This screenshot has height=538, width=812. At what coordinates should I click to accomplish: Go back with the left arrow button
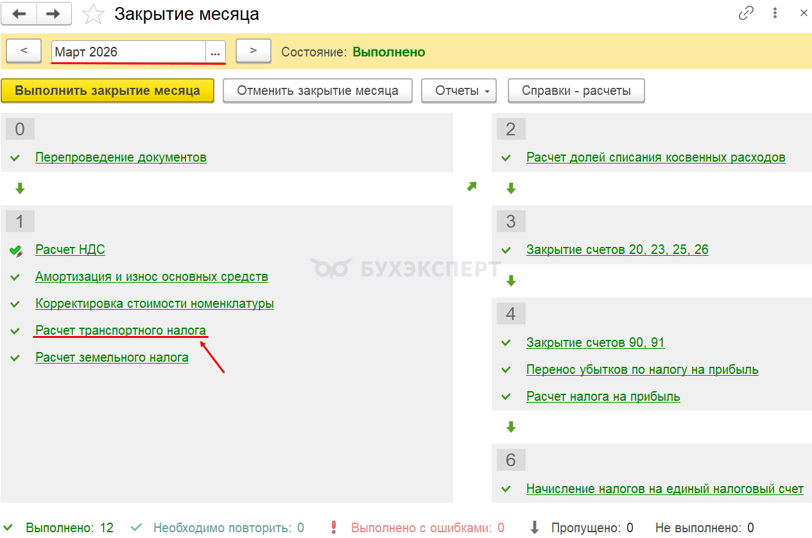20,13
